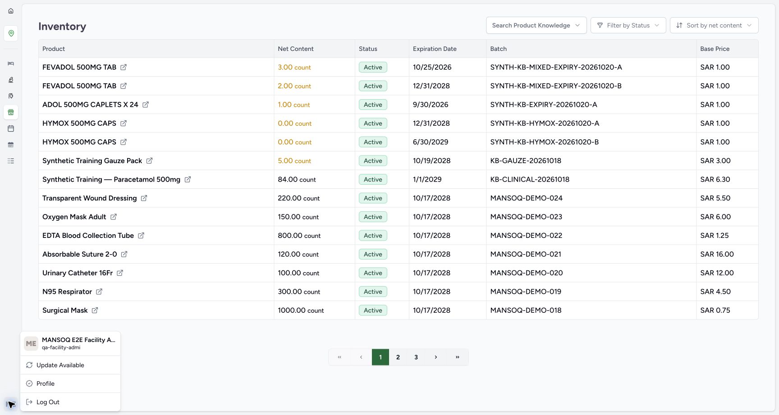Open the Sort by net content dropdown
Viewport: 779px width, 415px height.
[714, 25]
